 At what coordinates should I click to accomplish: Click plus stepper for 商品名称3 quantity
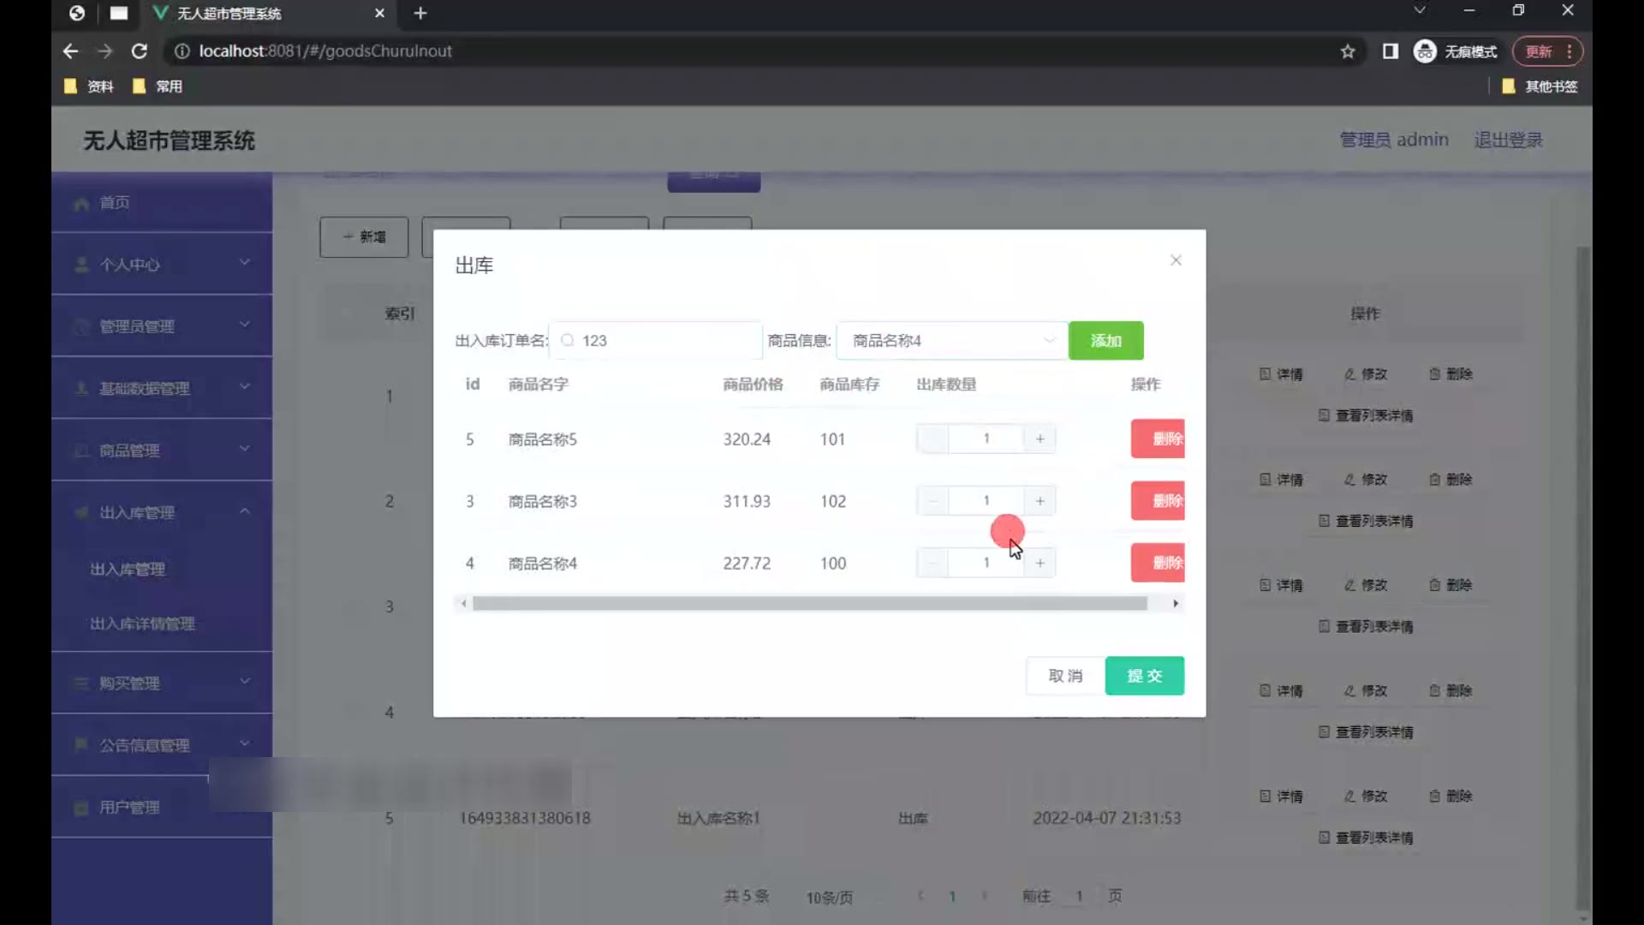click(1039, 501)
